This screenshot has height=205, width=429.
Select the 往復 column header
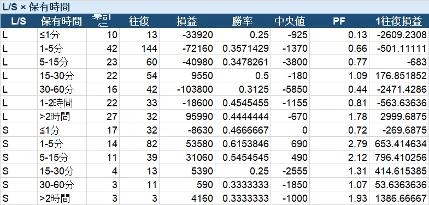[139, 21]
